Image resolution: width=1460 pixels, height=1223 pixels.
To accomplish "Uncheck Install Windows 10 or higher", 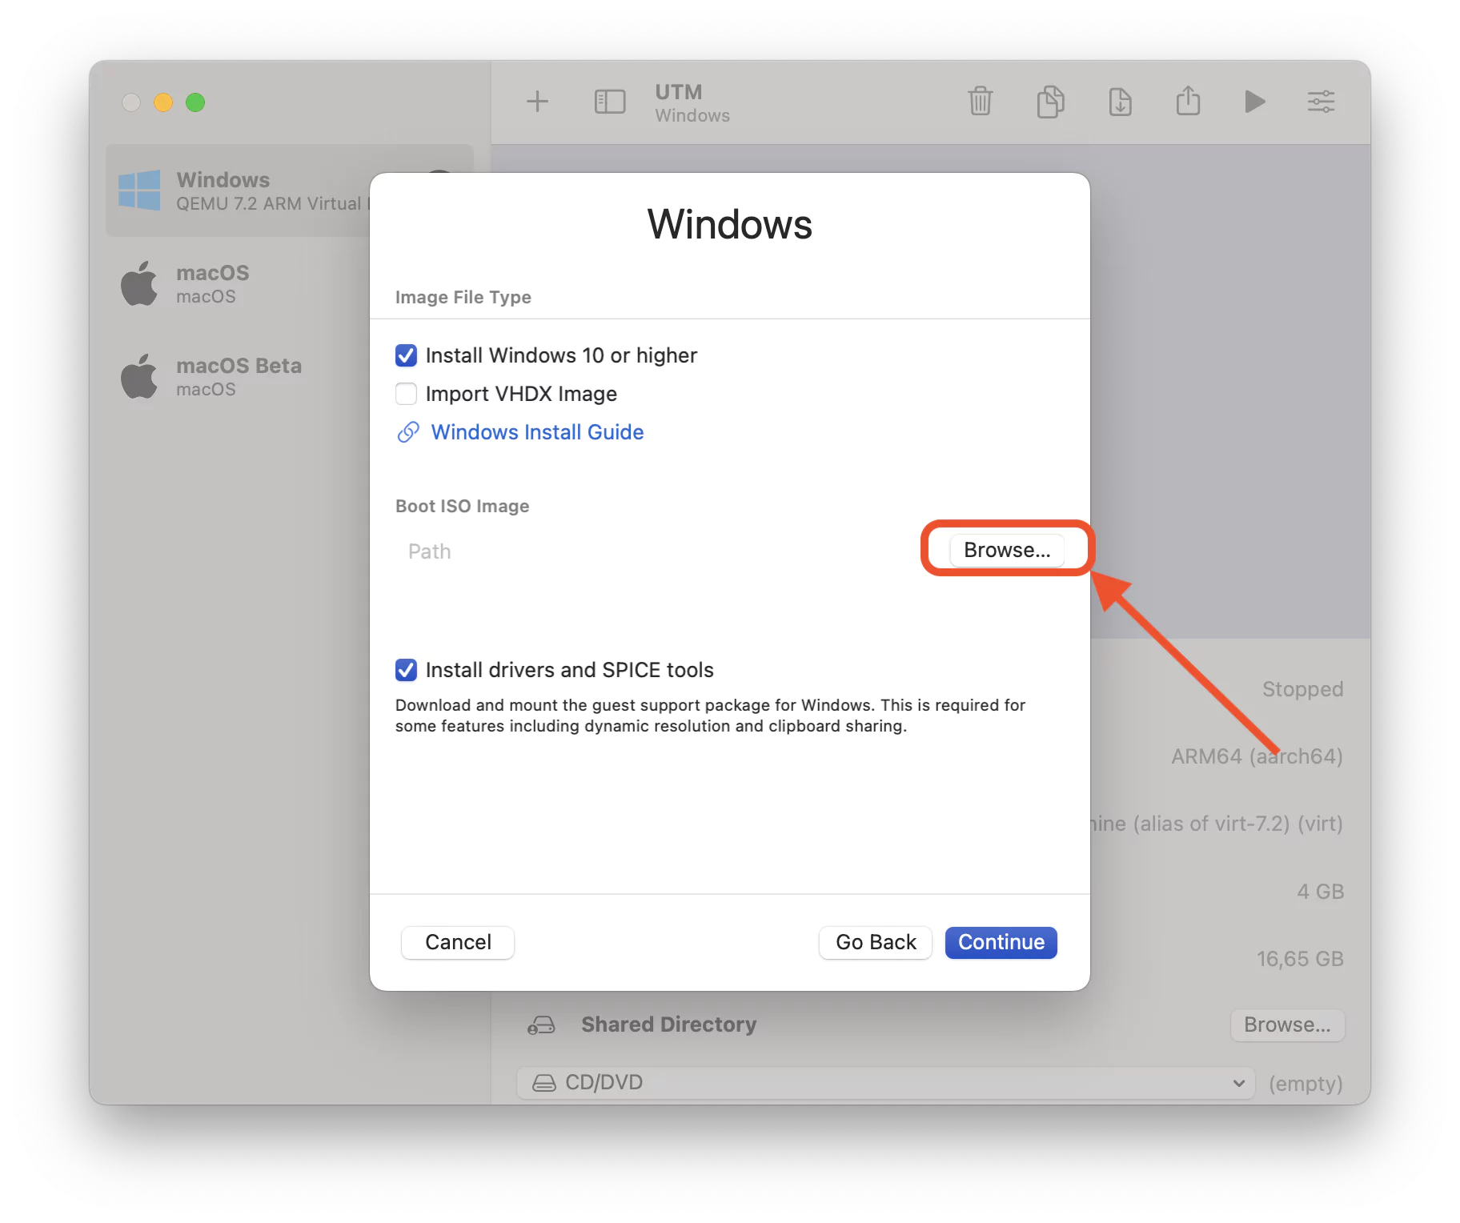I will pos(406,355).
